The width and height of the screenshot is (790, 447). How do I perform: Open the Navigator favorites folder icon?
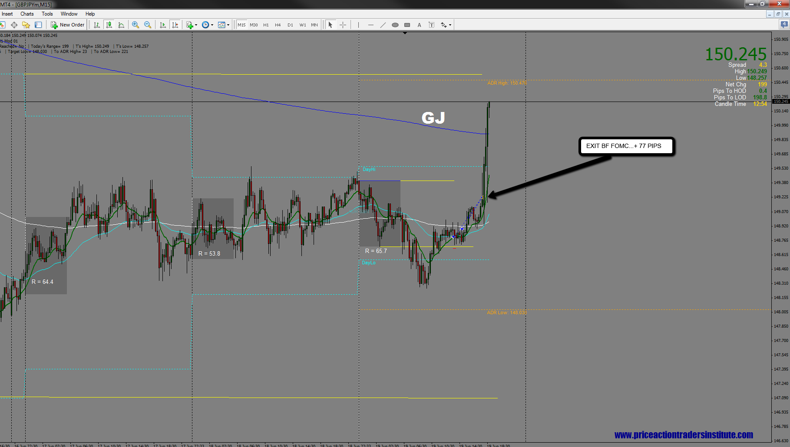click(26, 25)
